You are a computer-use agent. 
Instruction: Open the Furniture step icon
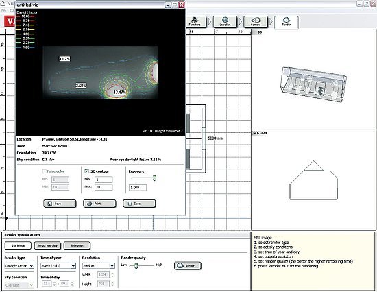pos(195,22)
